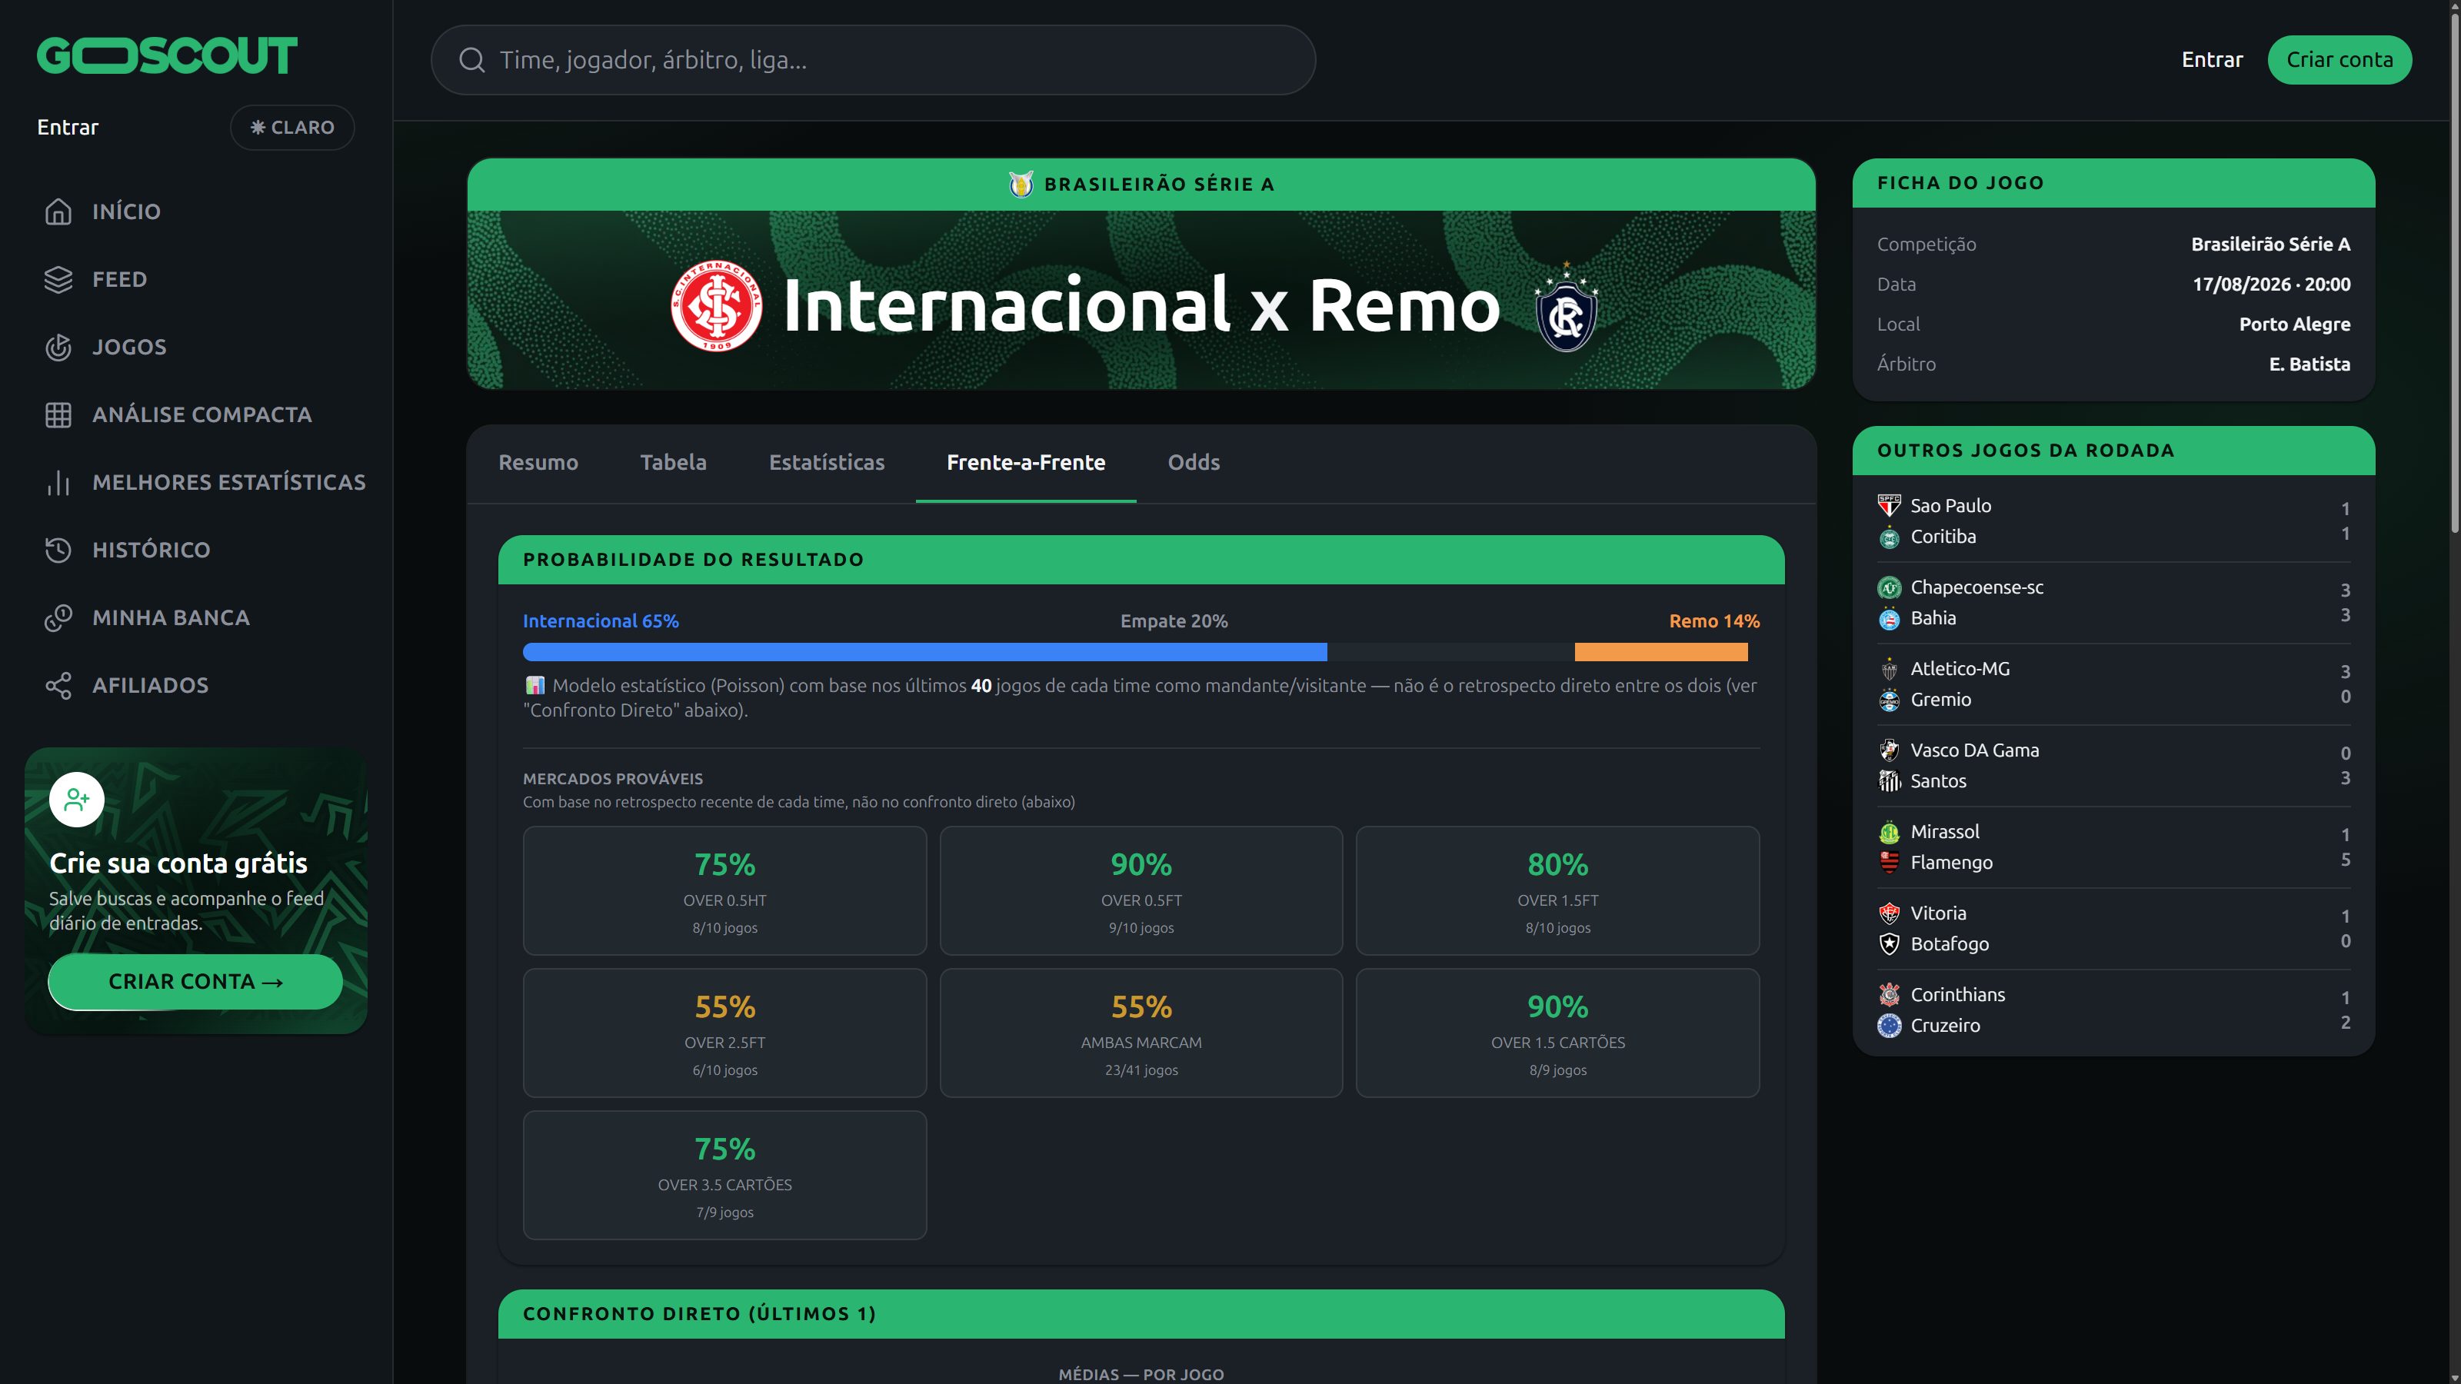2461x1384 pixels.
Task: Click the Internacional club crest
Action: (x=717, y=306)
